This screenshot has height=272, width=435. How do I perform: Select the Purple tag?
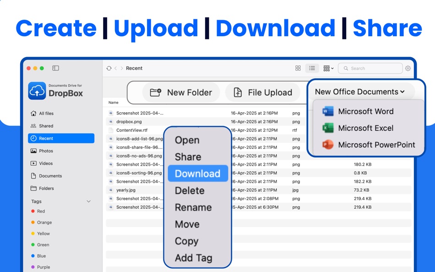(41, 267)
